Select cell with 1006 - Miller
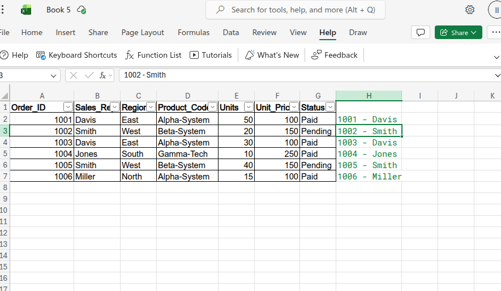The image size is (501, 291). pos(369,176)
